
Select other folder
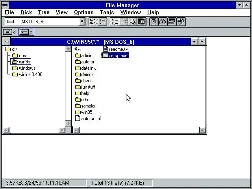click(x=83, y=100)
